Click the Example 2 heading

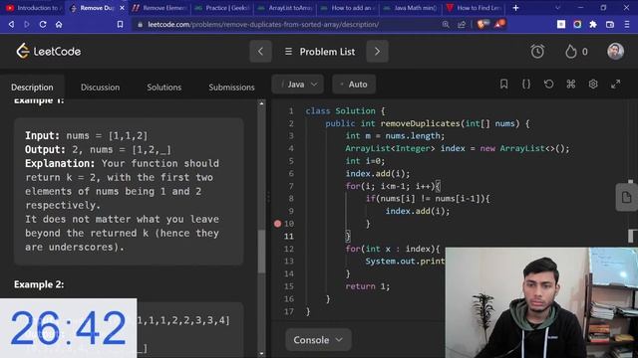39,284
